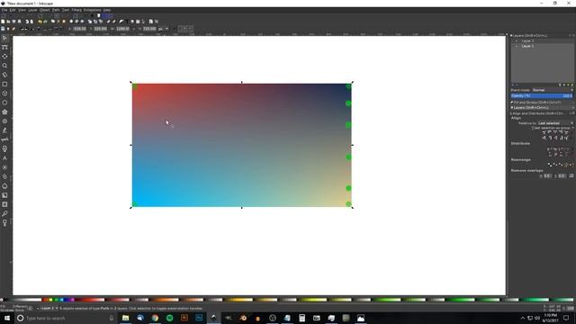
Task: Click the Width field in tool controls
Action: 122,29
